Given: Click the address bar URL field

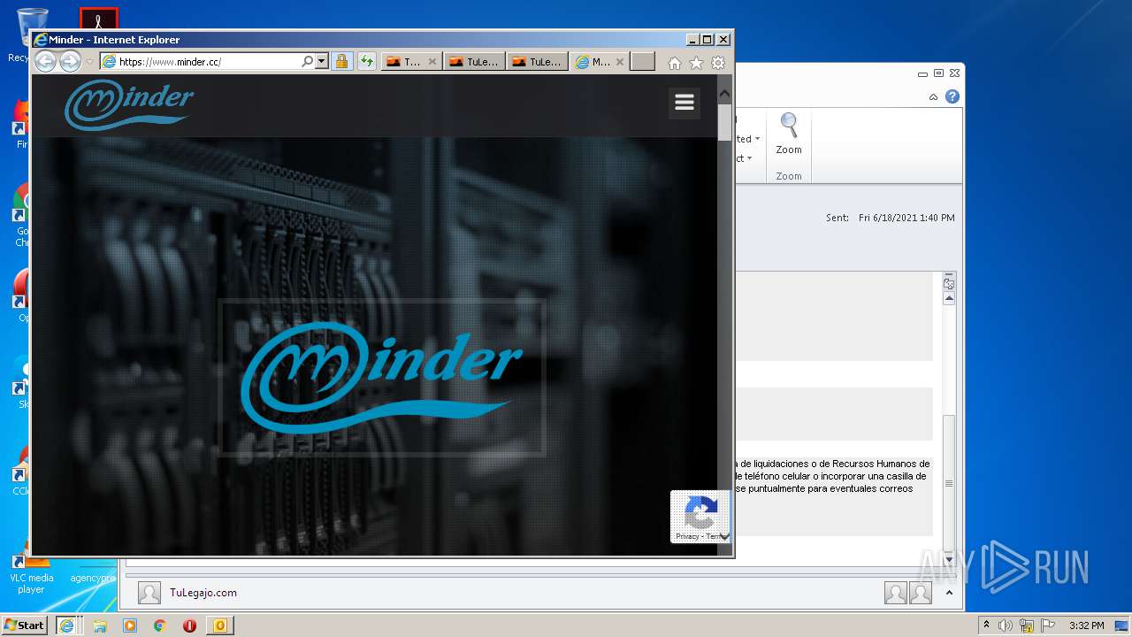Looking at the screenshot, I should pos(209,62).
